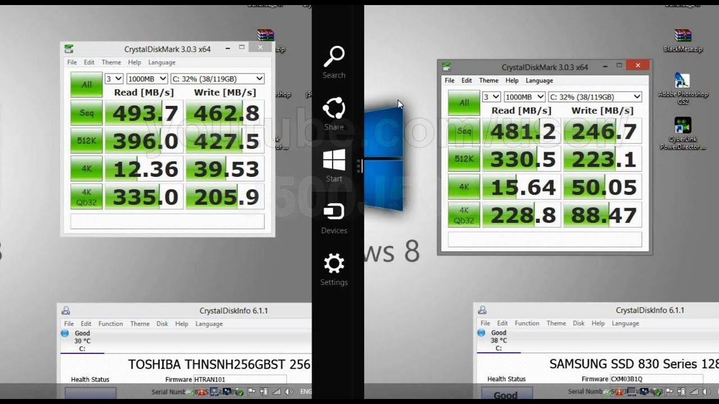Open test count dropdown in the 493.7 CrystalDiskMark window

114,79
